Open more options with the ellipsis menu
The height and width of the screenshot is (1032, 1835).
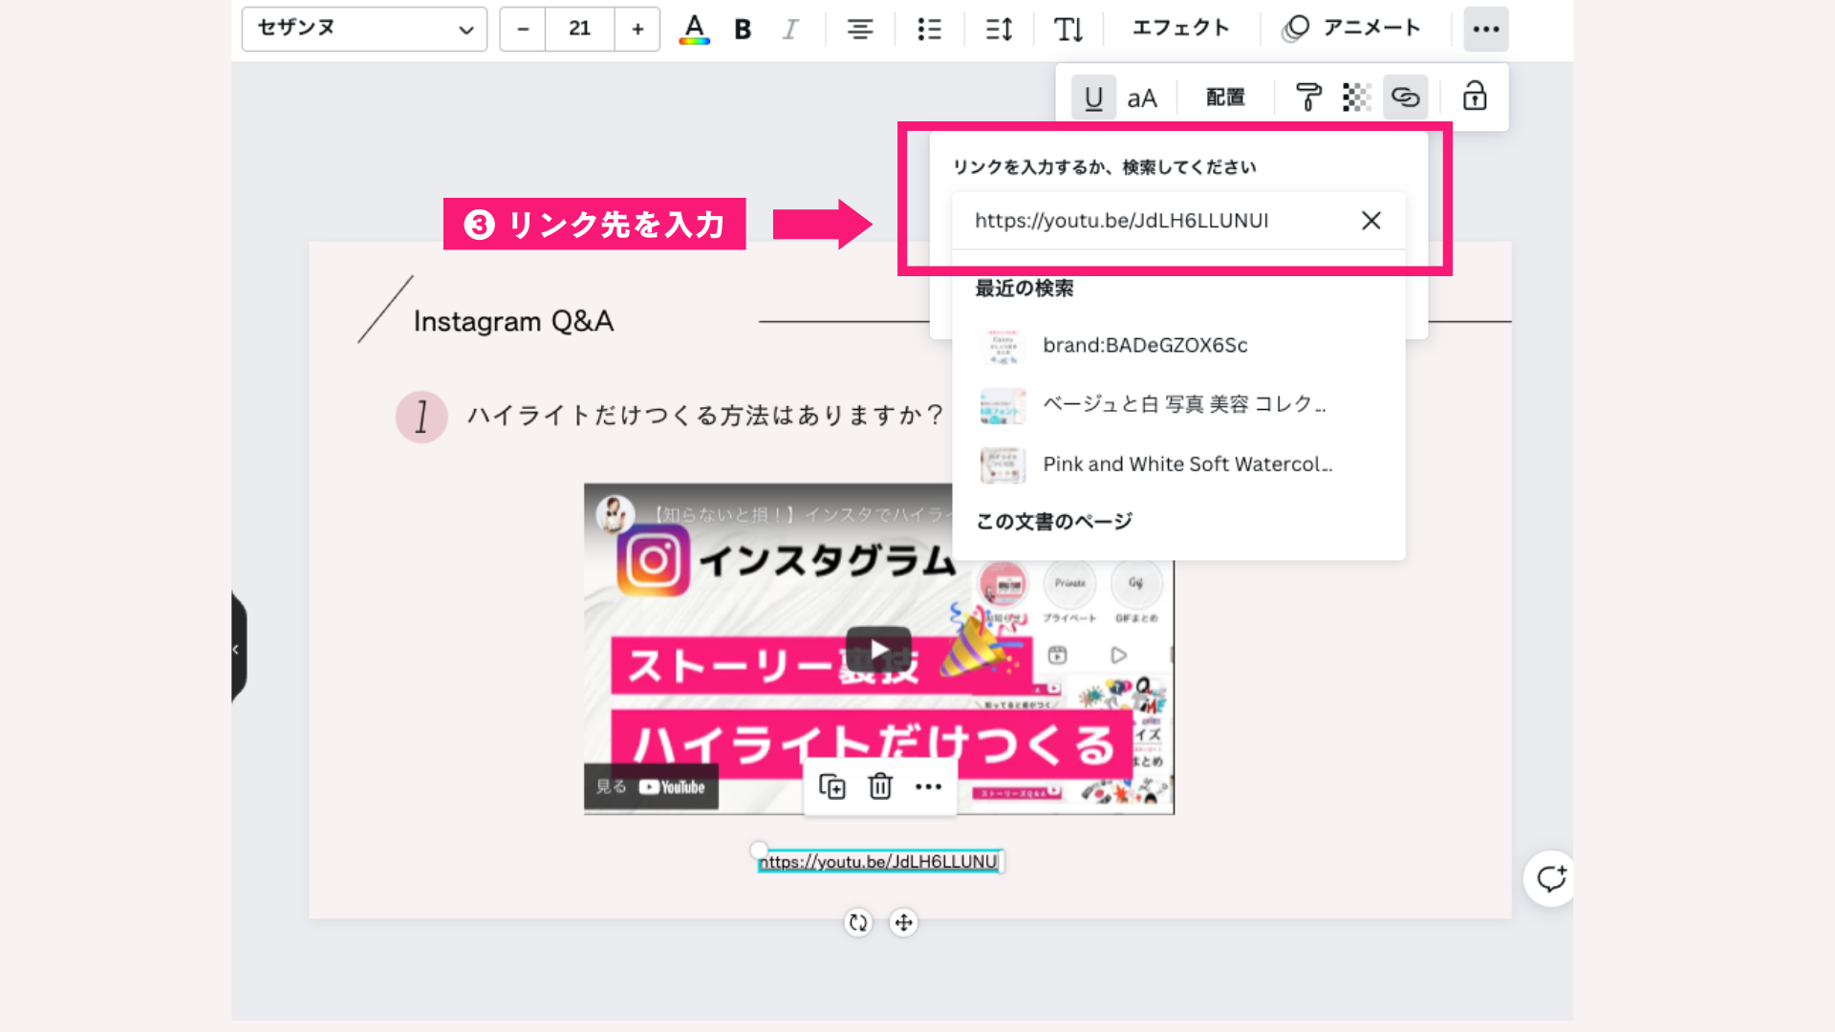point(1486,29)
